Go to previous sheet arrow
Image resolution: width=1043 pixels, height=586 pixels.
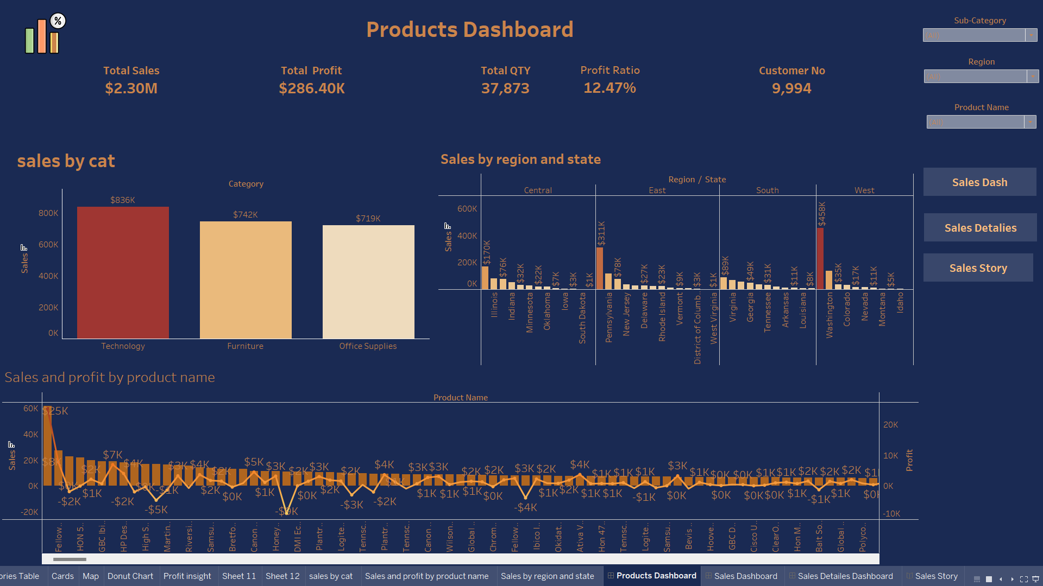[1001, 579]
